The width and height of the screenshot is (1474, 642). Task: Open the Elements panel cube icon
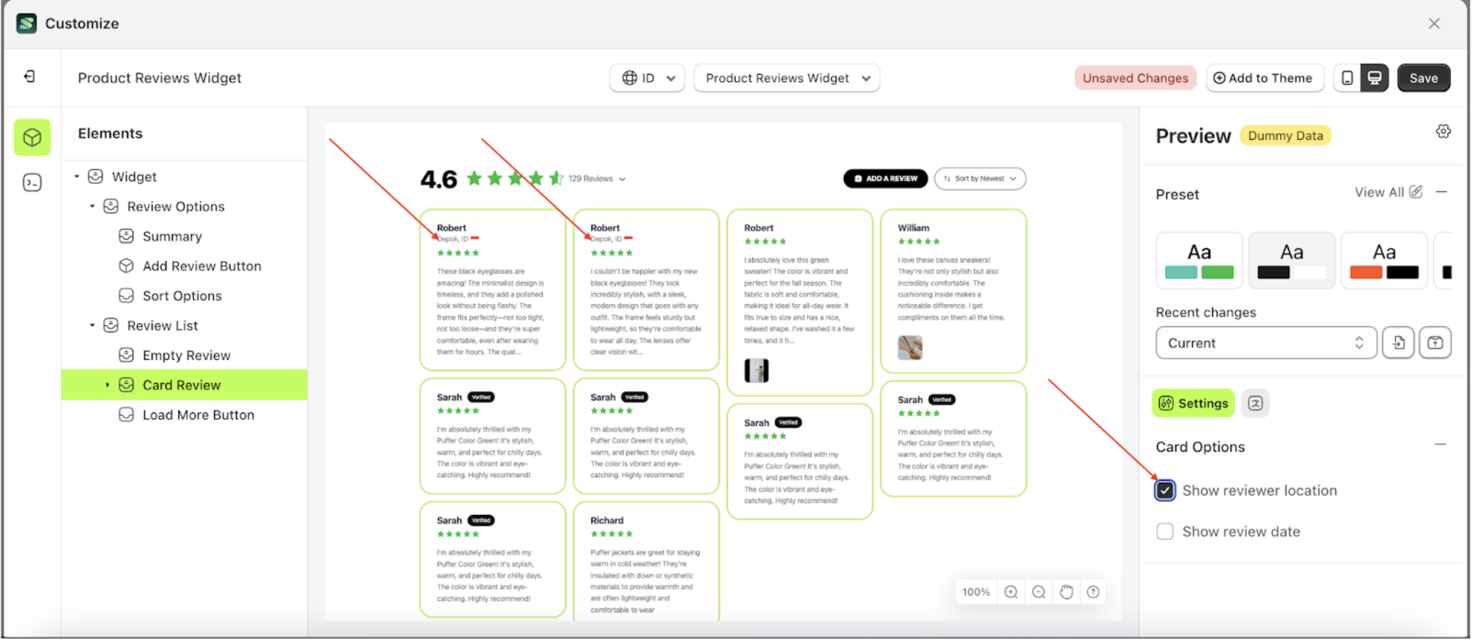pos(32,137)
